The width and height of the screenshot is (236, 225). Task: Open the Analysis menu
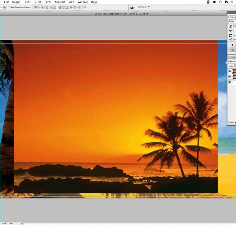pos(60,2)
